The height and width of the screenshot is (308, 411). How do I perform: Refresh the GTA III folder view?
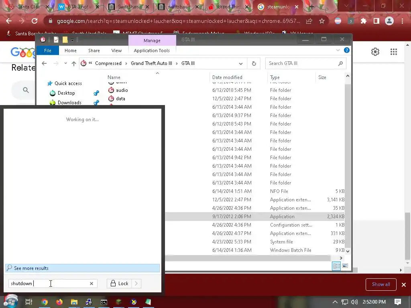(254, 63)
